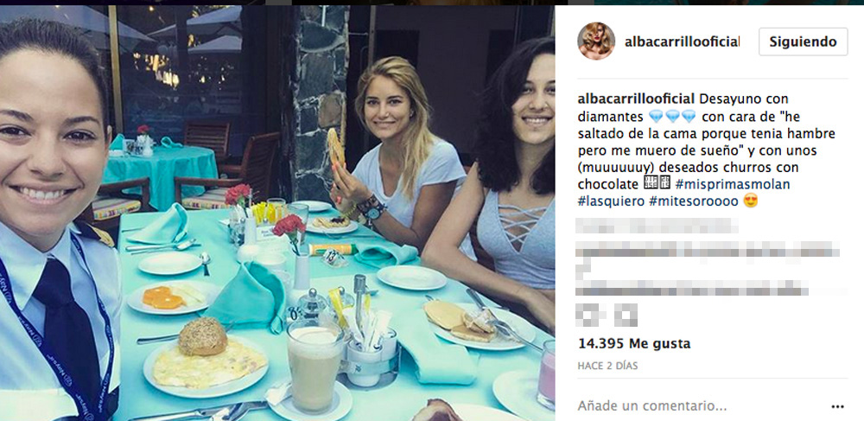Open the #mitesoroooo hashtag
Viewport: 864px width, 421px height.
[x=693, y=201]
